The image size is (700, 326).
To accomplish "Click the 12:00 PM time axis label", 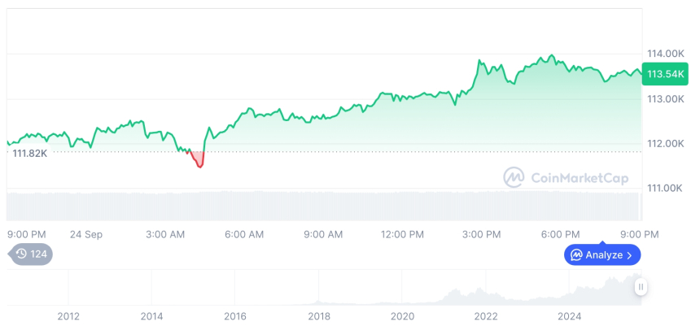I will coord(402,234).
